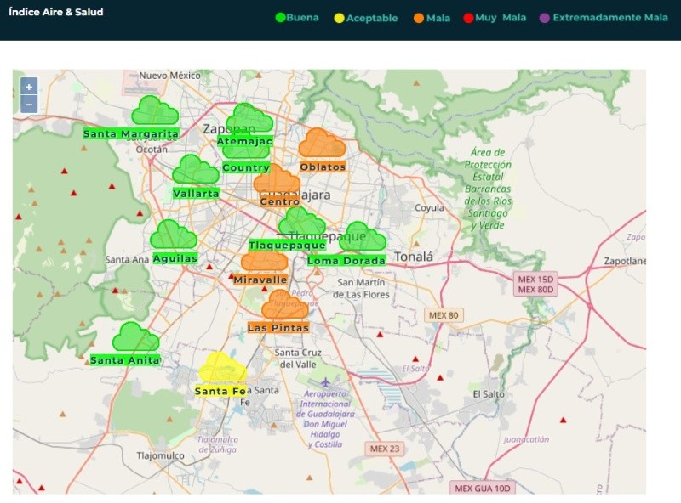Click the Vallarta station cloud icon
Viewport: 681px width, 503px height.
(x=196, y=170)
